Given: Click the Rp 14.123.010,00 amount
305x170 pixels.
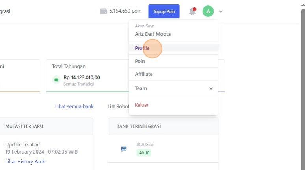Looking at the screenshot, I should (x=82, y=77).
